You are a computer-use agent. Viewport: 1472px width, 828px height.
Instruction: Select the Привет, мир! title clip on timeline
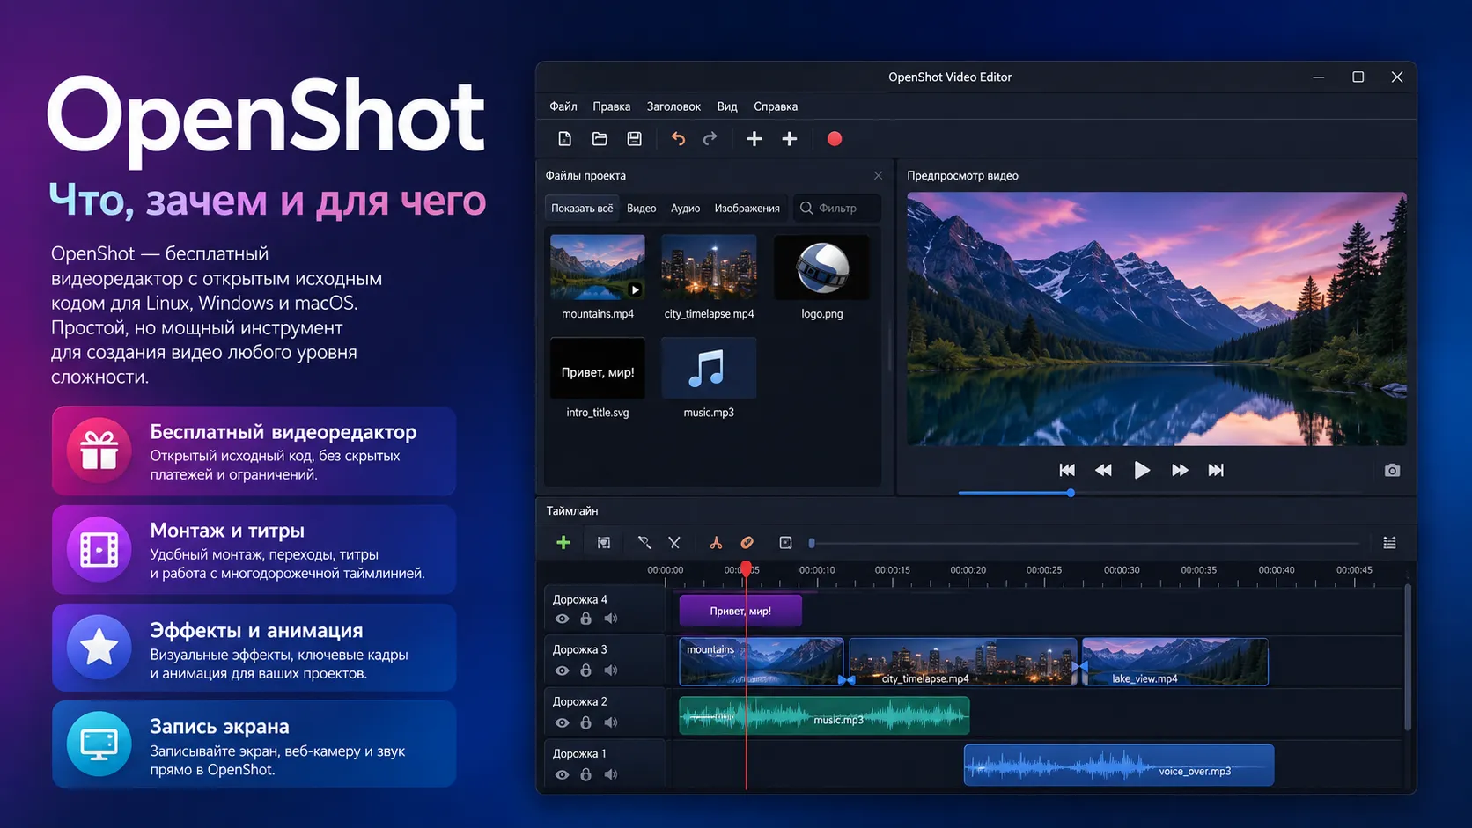coord(740,611)
